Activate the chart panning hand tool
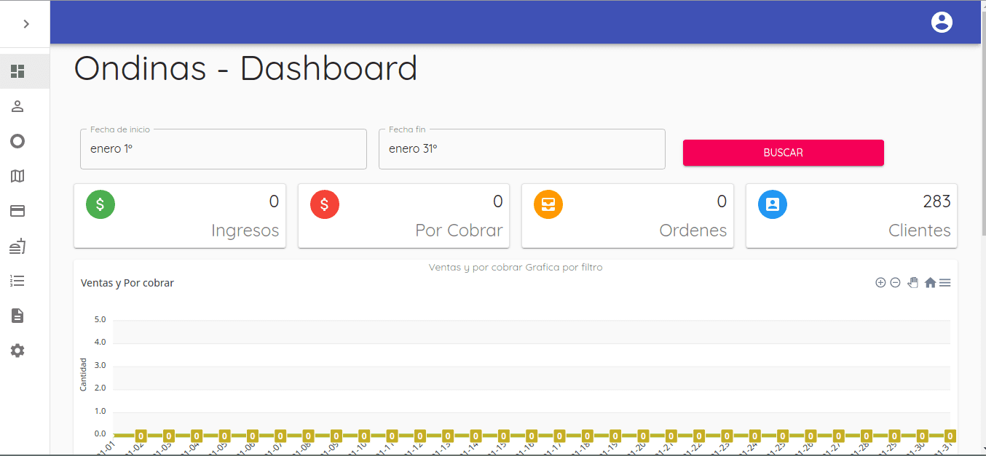The height and width of the screenshot is (456, 986). coord(913,283)
